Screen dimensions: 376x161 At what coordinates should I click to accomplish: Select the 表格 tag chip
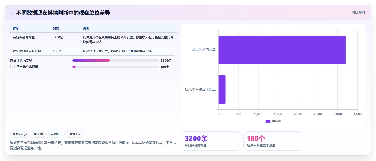pyautogui.click(x=39, y=134)
